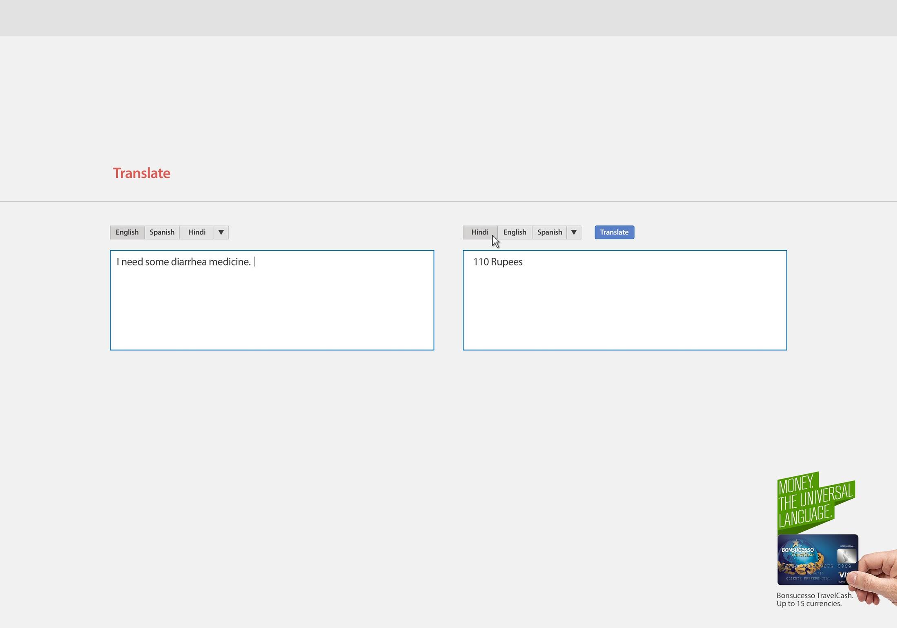Choose English as the target language

click(x=515, y=232)
